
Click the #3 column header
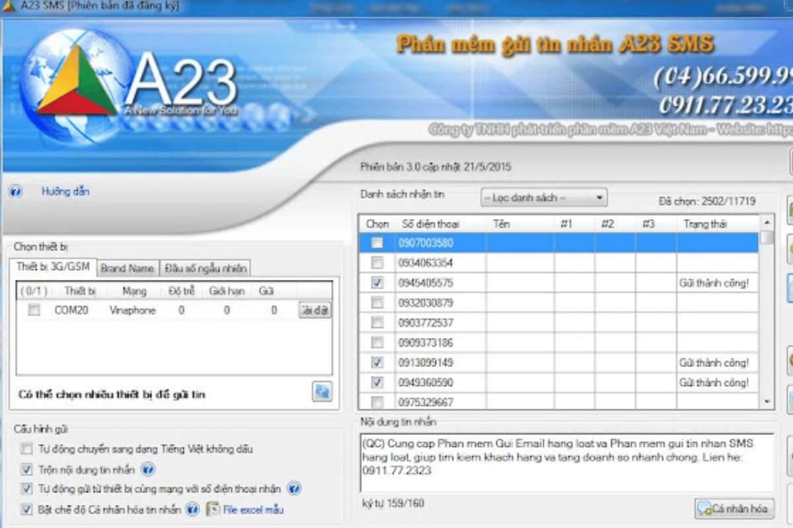pos(656,224)
